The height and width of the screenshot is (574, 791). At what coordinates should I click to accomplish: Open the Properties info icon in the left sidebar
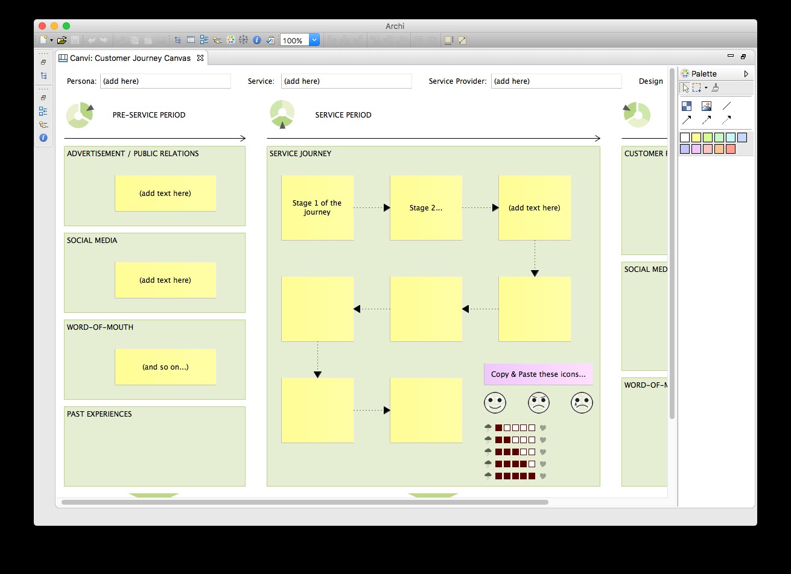[43, 138]
